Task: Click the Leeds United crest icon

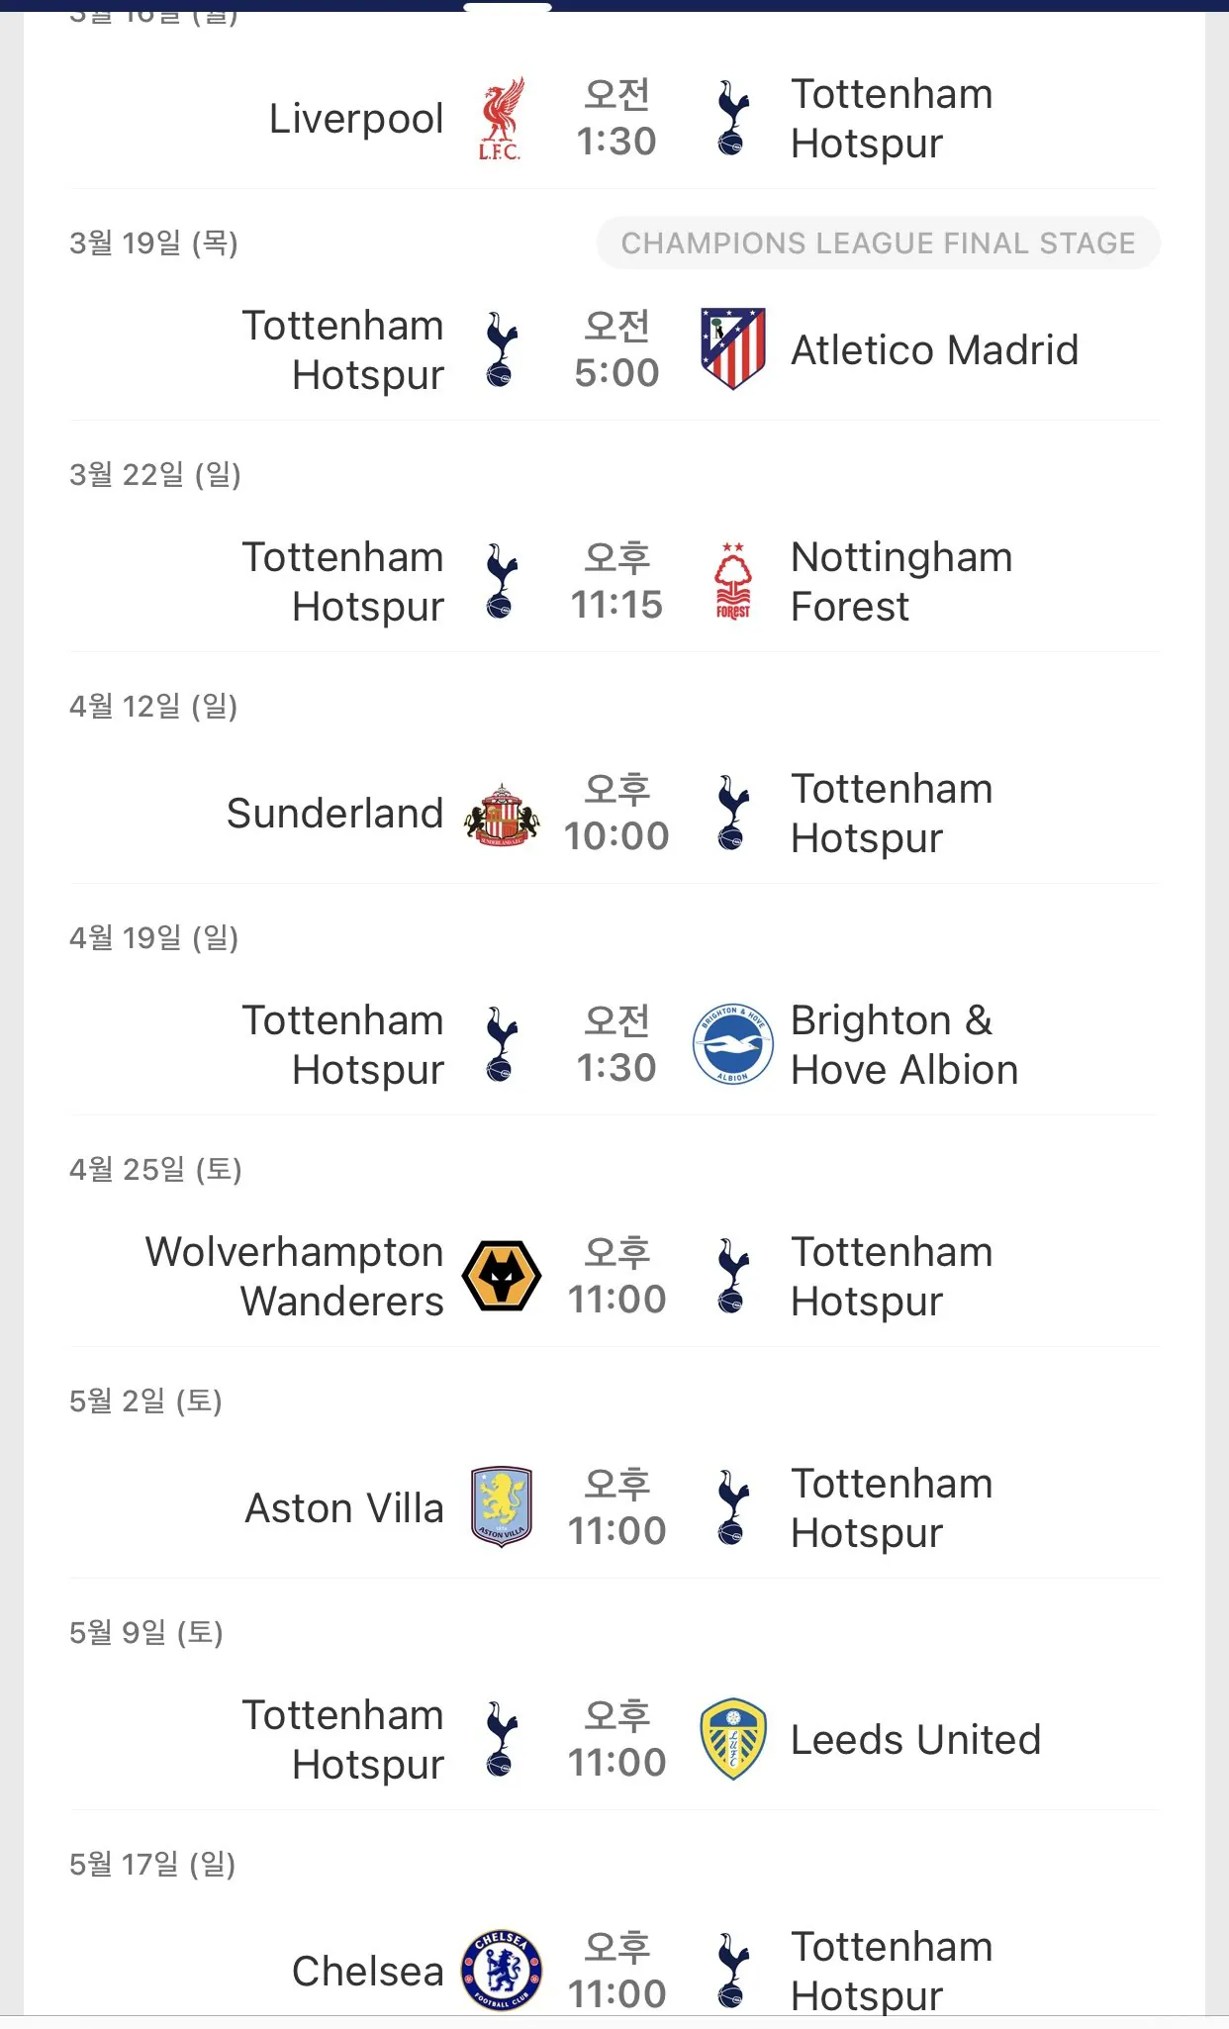Action: pos(732,1739)
